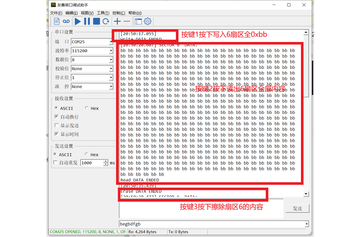Toggle the side panel layout icon

(138, 21)
